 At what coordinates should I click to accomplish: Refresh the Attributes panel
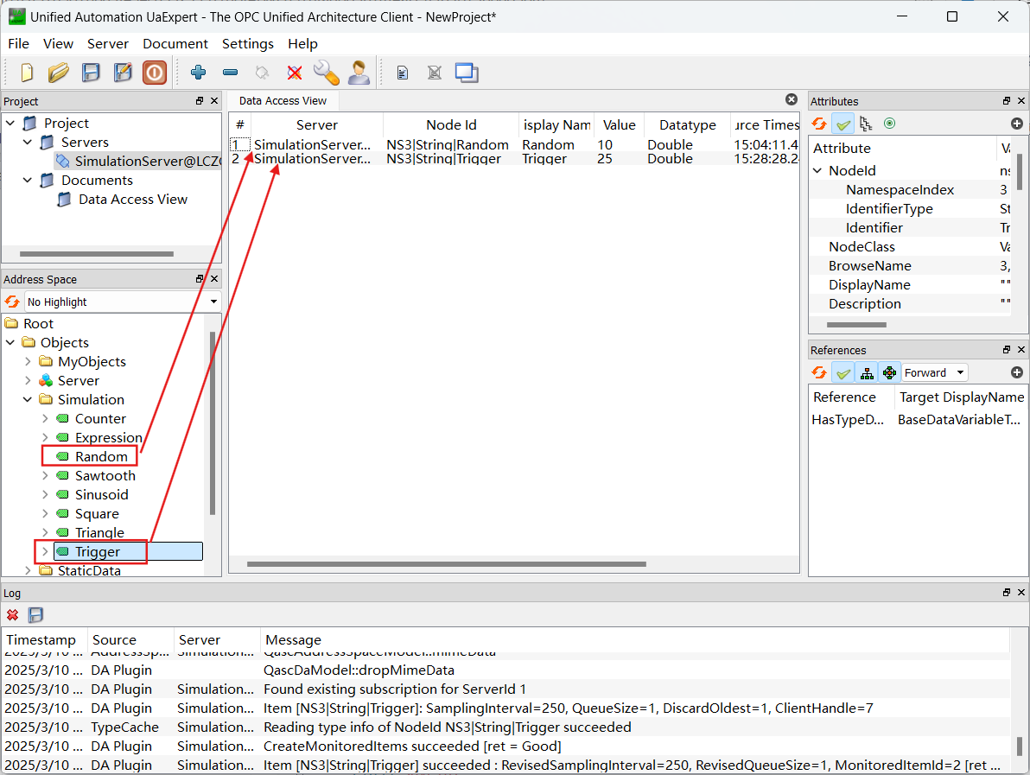(x=818, y=124)
